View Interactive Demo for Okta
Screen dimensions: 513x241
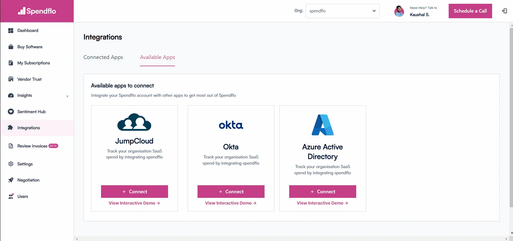pos(231,203)
